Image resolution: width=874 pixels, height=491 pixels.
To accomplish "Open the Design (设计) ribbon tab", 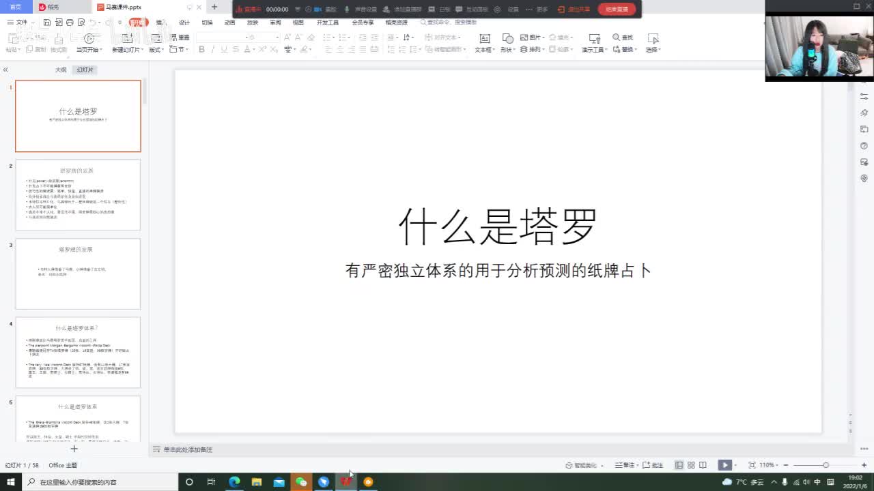I will [x=184, y=23].
